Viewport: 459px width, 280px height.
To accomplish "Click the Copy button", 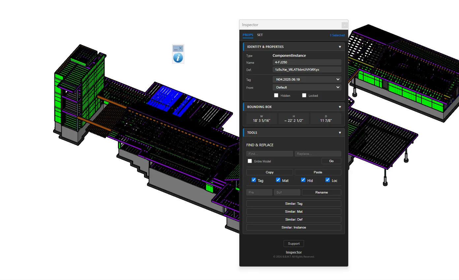I will (269, 172).
